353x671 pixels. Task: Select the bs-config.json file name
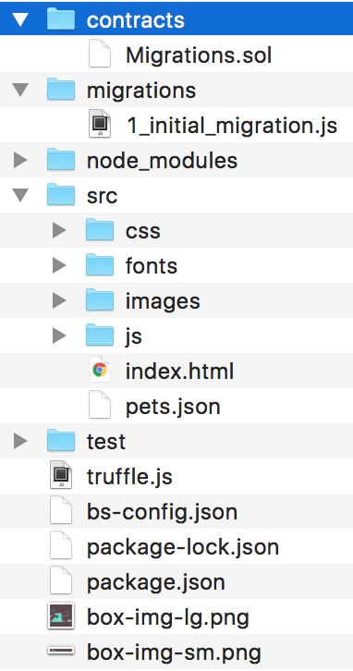(x=162, y=511)
